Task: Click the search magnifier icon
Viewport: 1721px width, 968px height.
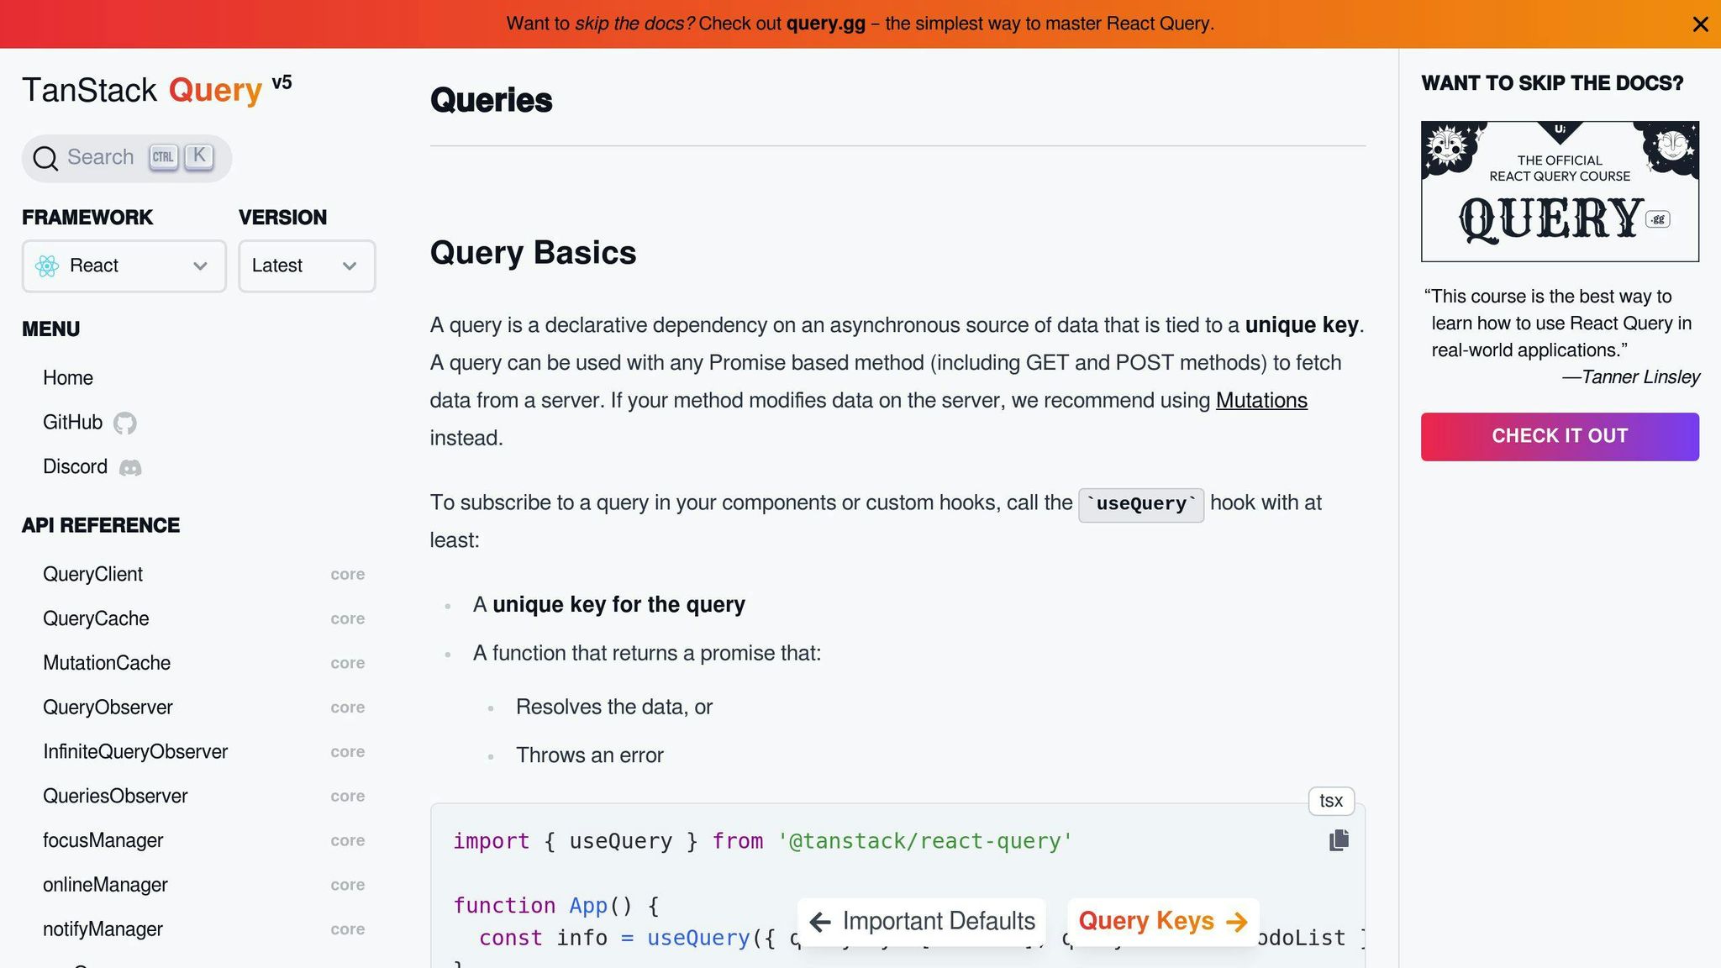Action: coord(45,158)
